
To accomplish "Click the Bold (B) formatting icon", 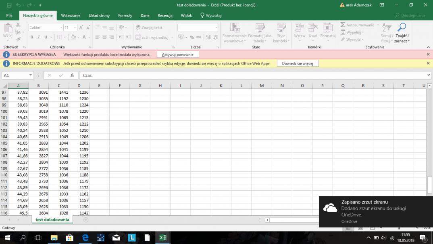I will point(32,37).
